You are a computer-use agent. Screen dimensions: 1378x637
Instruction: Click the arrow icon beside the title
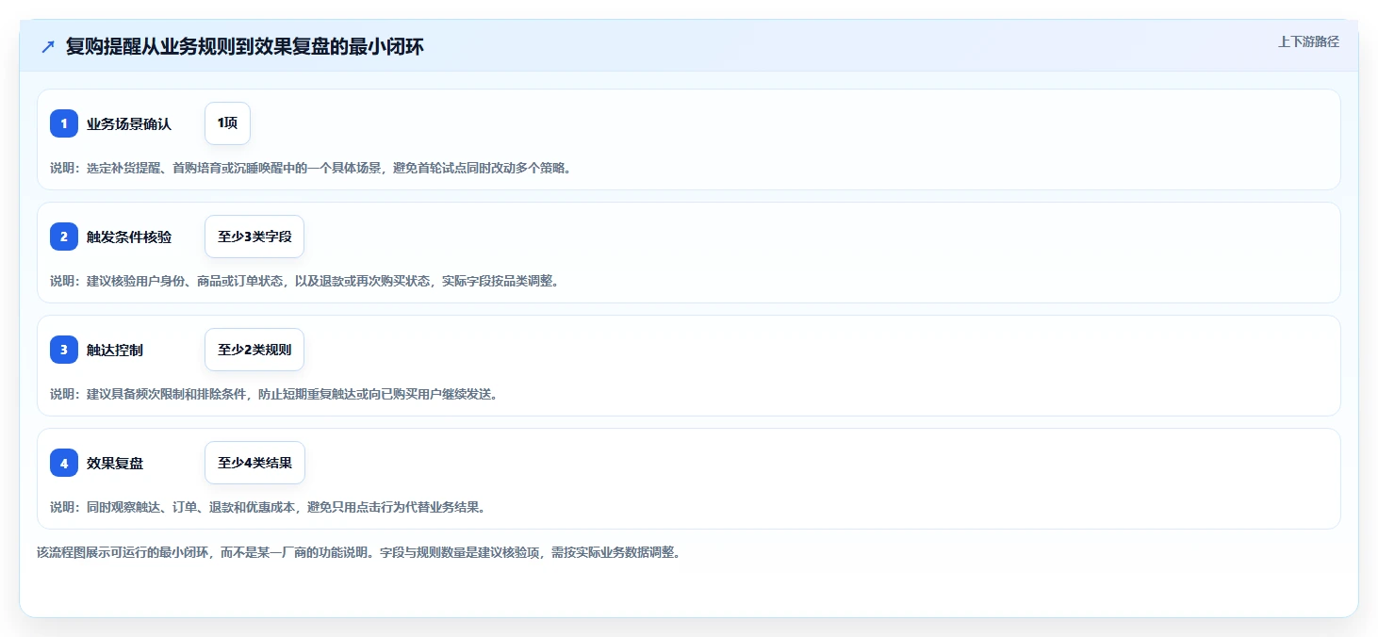tap(48, 46)
